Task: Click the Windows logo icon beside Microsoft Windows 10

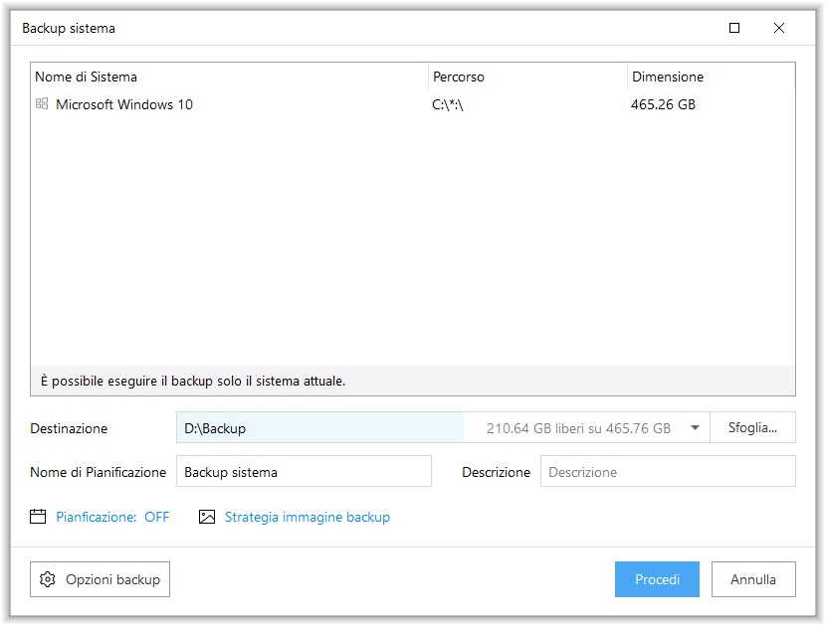Action: click(42, 103)
